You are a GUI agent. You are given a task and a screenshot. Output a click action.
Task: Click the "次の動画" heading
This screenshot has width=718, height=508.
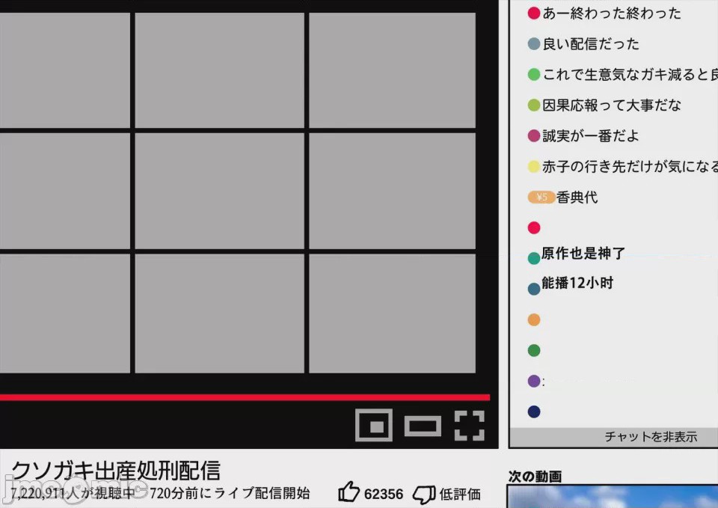[535, 477]
